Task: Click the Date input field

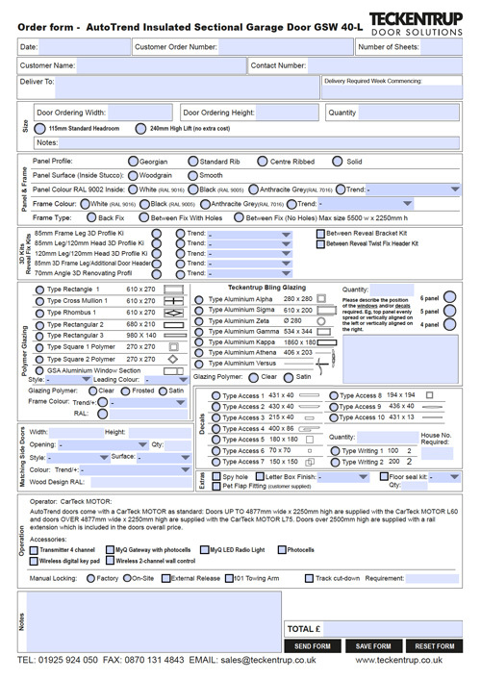Action: [85, 47]
